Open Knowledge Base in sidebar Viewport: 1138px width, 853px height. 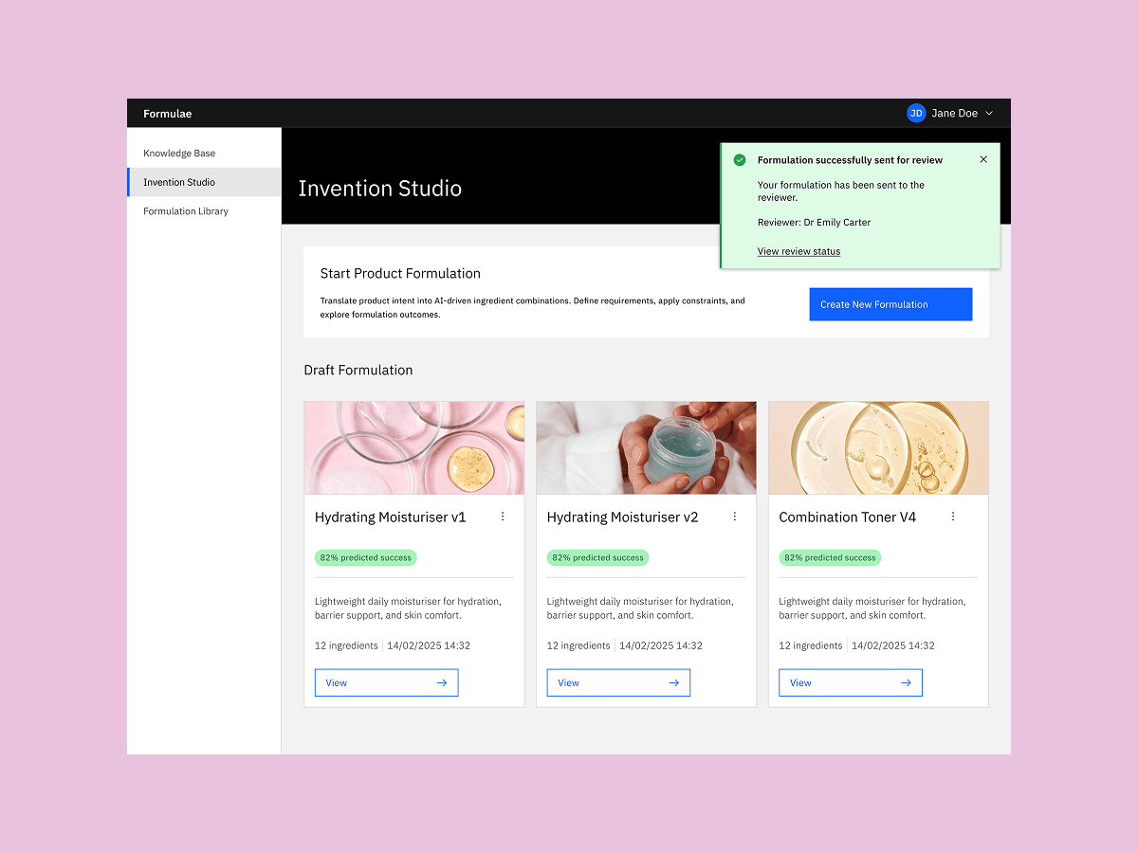pyautogui.click(x=179, y=154)
